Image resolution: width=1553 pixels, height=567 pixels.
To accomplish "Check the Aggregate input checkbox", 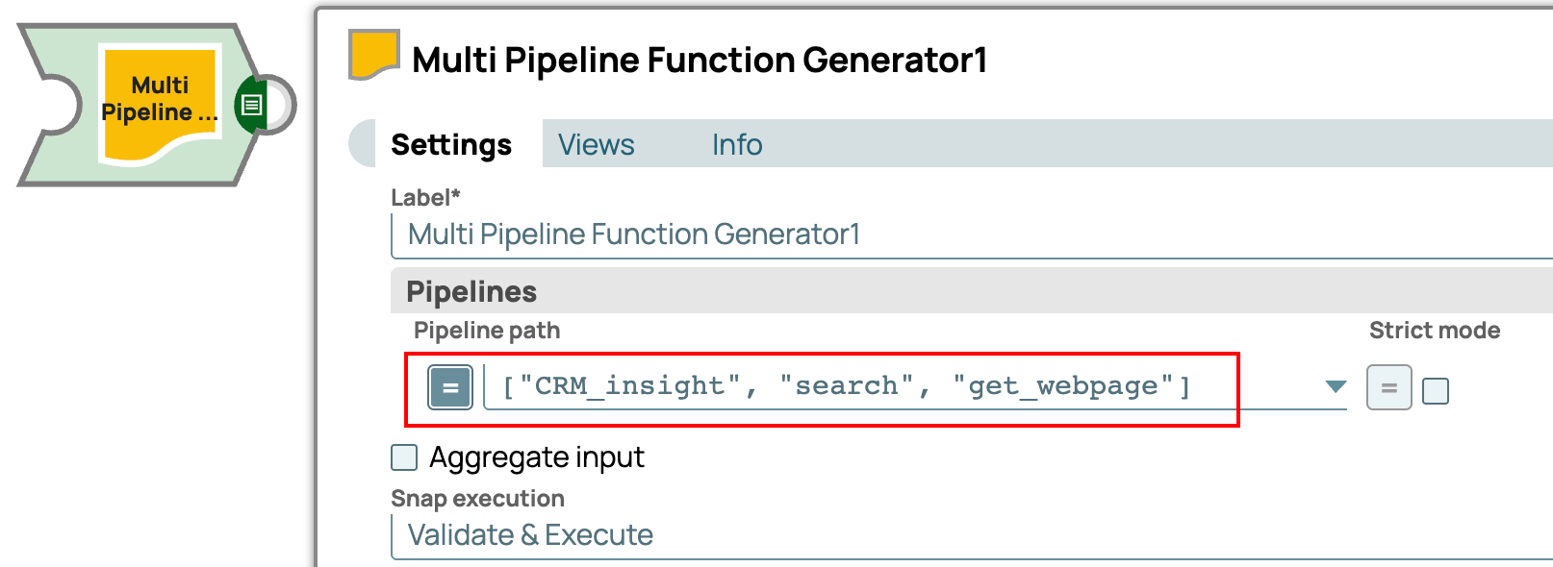I will 404,457.
